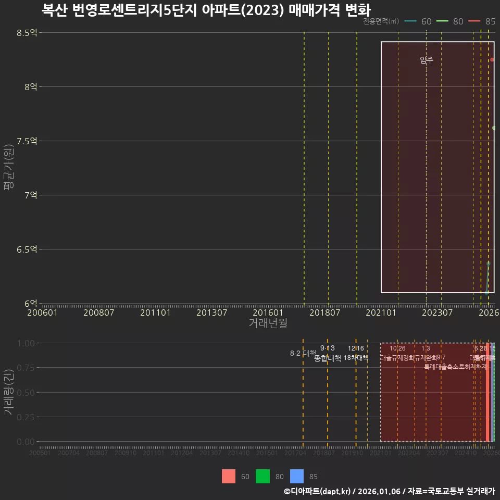
Task: Click the 9·13 종합대책 event marker
Action: pyautogui.click(x=327, y=353)
